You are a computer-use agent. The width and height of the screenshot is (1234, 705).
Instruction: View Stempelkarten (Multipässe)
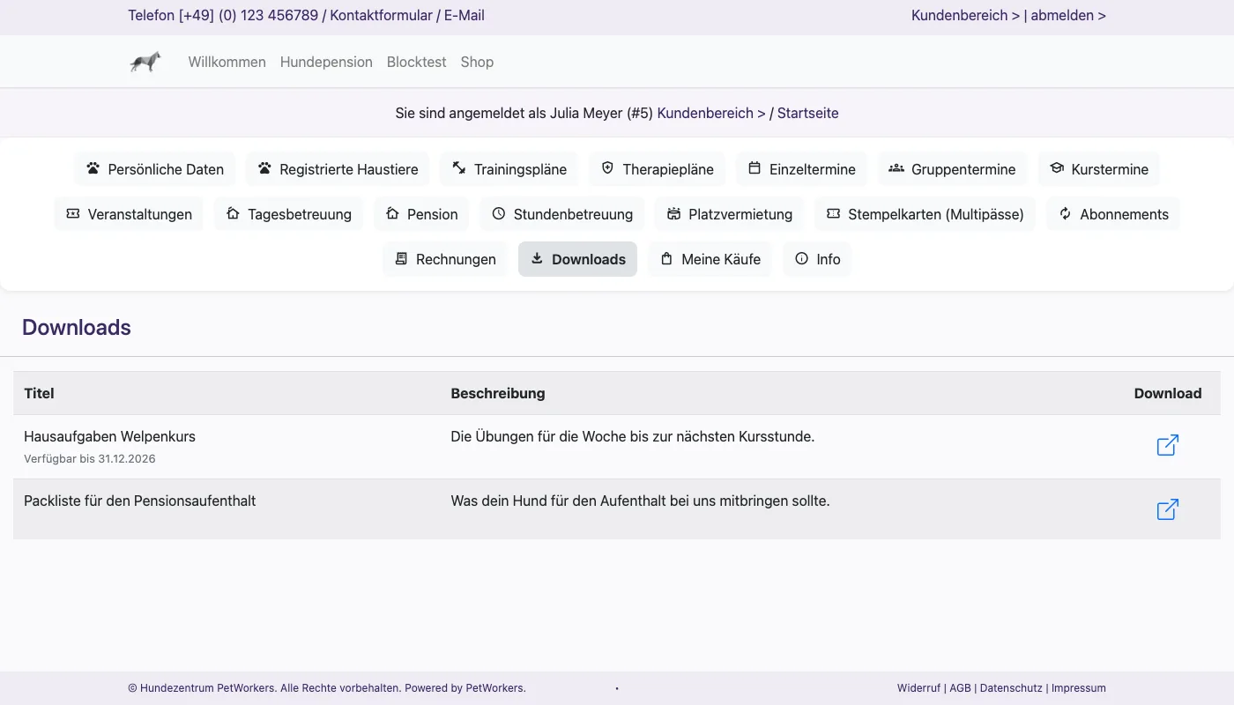pyautogui.click(x=925, y=214)
